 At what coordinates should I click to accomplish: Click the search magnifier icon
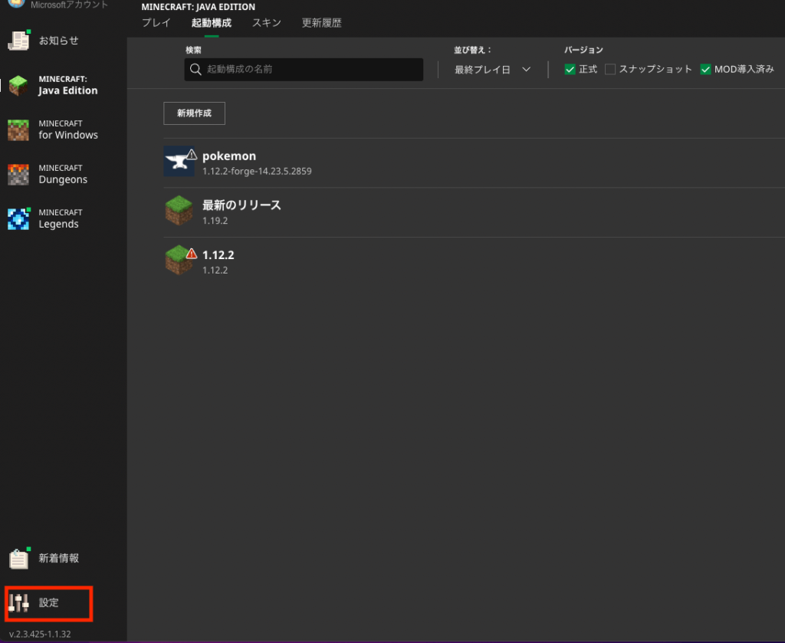[x=195, y=69]
